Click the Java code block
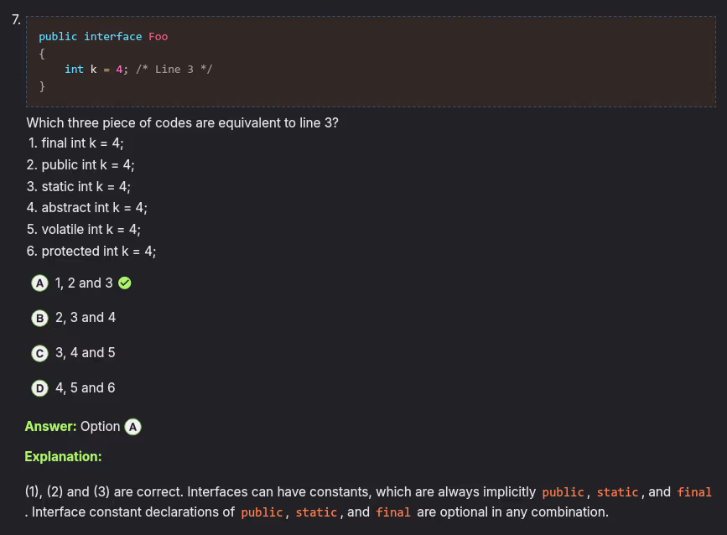This screenshot has width=727, height=535. click(369, 61)
